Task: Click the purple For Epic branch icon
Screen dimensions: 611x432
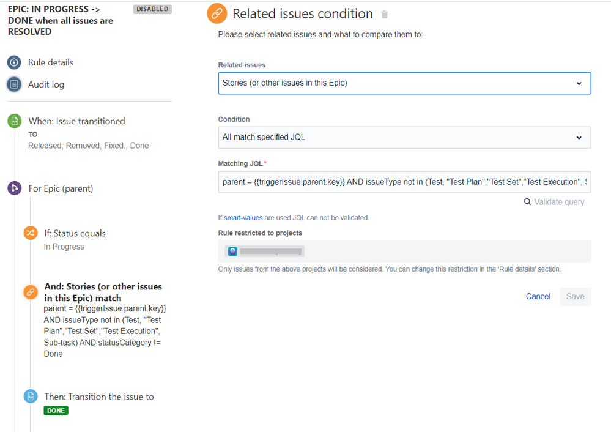Action: pos(15,188)
